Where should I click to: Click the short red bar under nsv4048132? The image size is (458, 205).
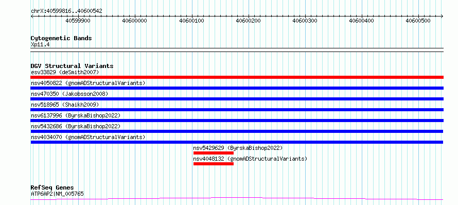[214, 164]
